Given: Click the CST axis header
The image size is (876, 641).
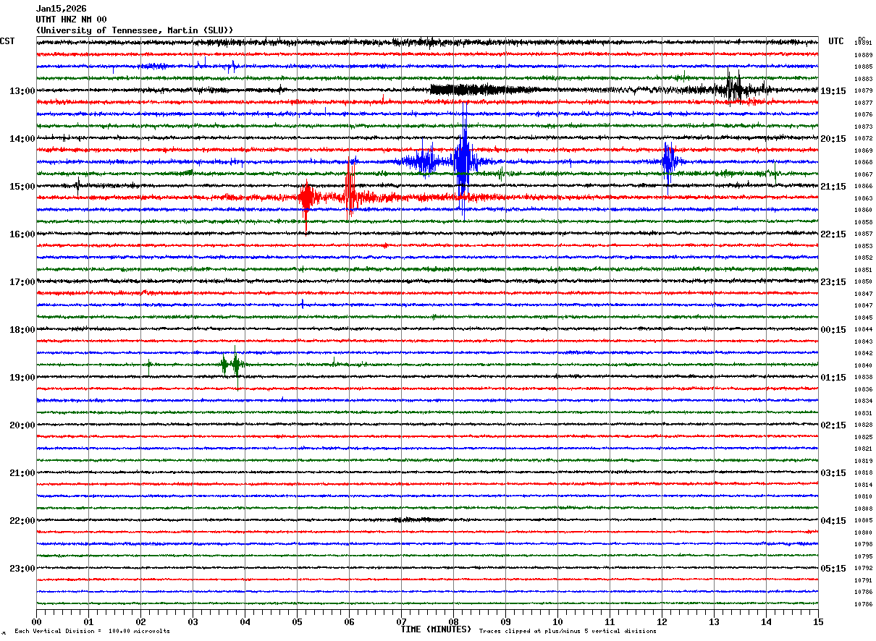Looking at the screenshot, I should [x=7, y=41].
